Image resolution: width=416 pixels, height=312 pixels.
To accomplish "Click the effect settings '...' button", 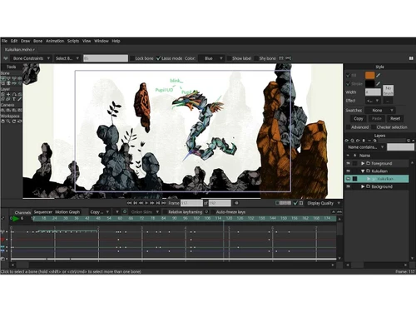I will 389,101.
